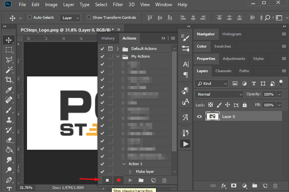This screenshot has height=192, width=289.
Task: Select the Move tool in toolbar
Action: tap(8, 40)
